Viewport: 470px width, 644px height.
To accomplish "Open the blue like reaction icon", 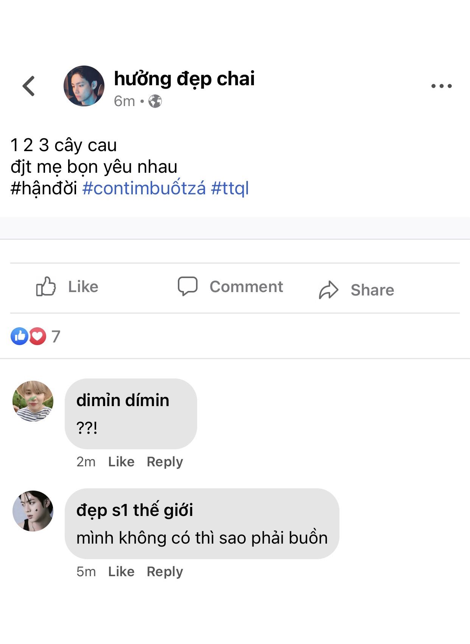I will (x=19, y=336).
